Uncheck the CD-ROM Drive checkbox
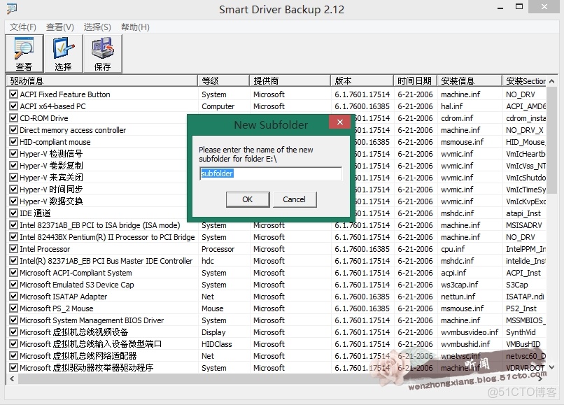Screen dimensions: 564x405 coord(14,118)
